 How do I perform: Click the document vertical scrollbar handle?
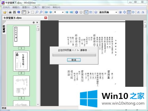pyautogui.click(x=145, y=26)
